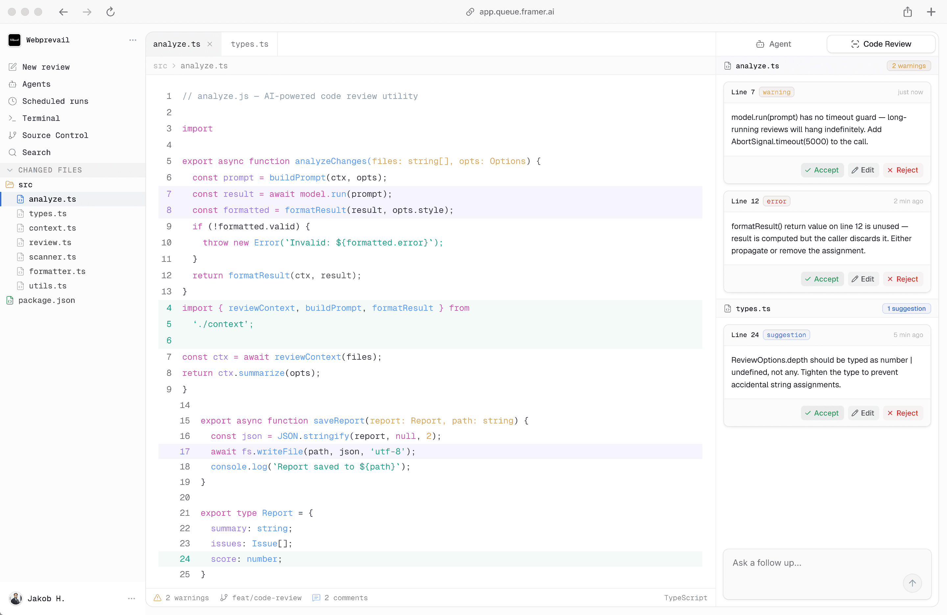Accept the Line 7 warning suggestion
947x615 pixels.
tap(822, 170)
